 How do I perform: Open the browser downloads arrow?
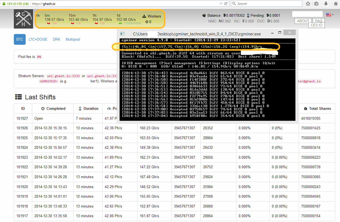click(x=326, y=4)
